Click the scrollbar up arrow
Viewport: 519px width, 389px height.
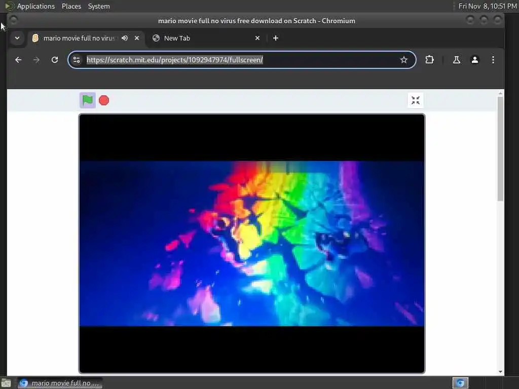click(x=500, y=94)
